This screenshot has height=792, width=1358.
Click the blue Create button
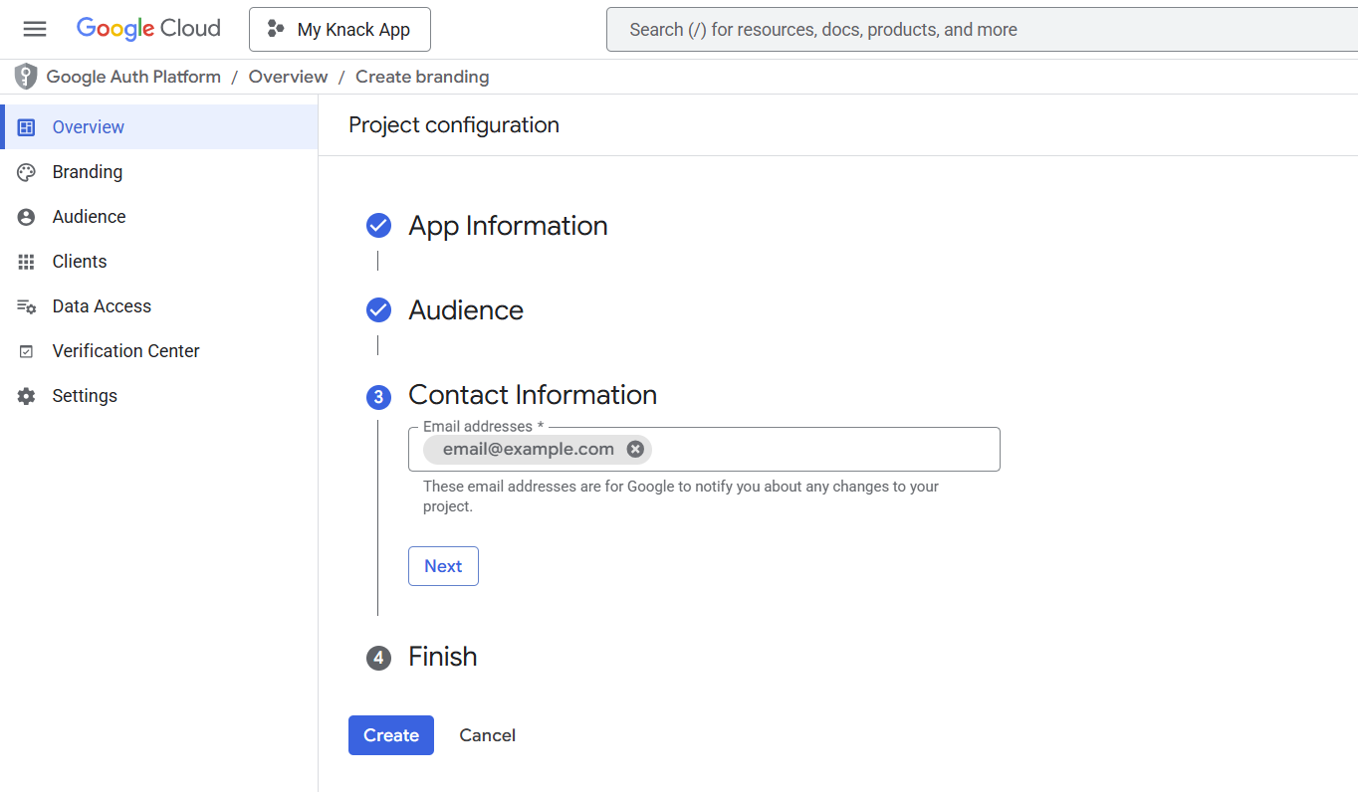390,735
